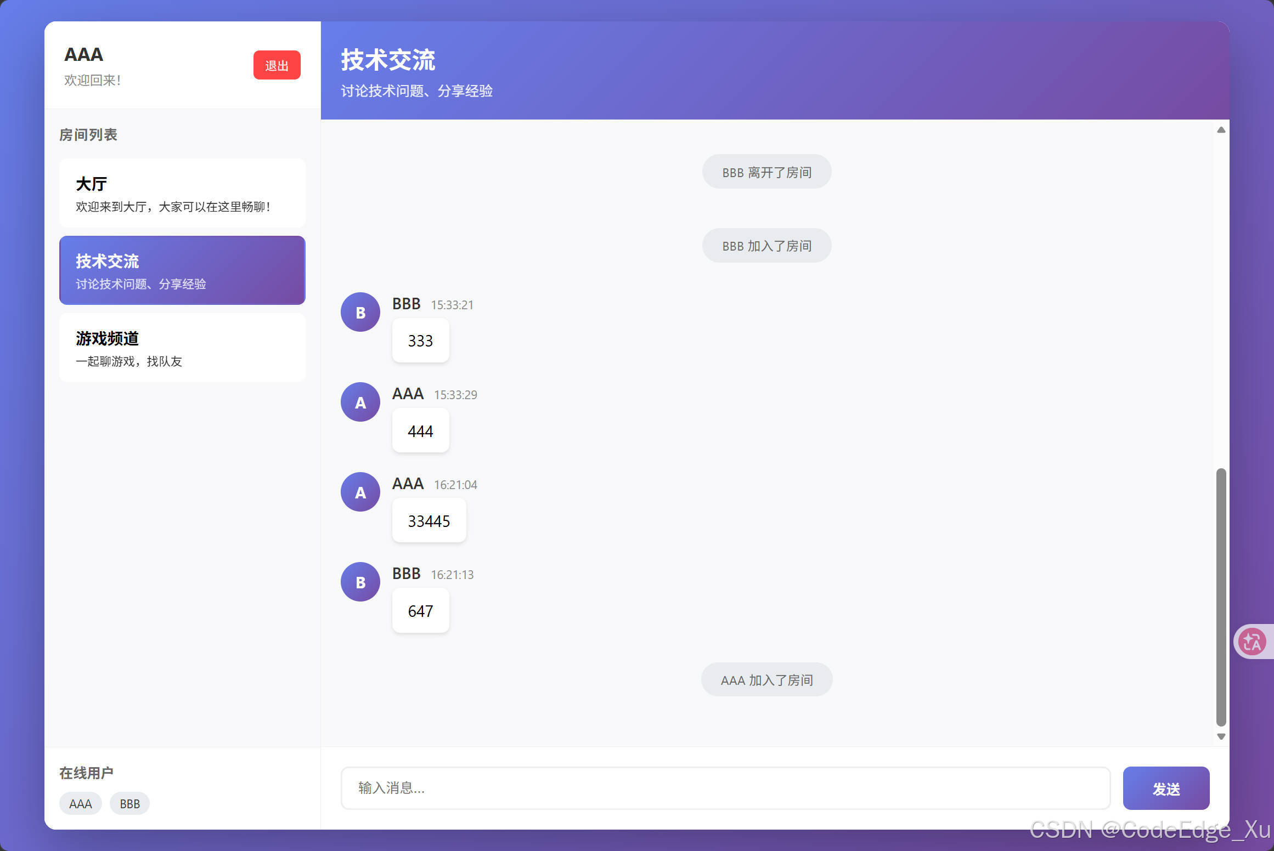
Task: Click the BBB 离开了房间 system notice
Action: tap(766, 172)
